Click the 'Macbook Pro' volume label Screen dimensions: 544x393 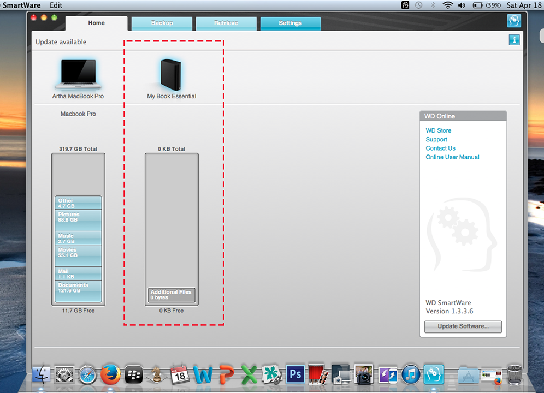(x=78, y=114)
